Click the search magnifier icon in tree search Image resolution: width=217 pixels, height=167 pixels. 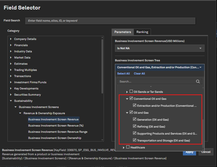[198, 81]
